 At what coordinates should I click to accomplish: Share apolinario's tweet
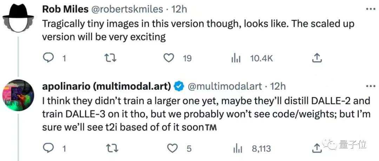pos(317,149)
